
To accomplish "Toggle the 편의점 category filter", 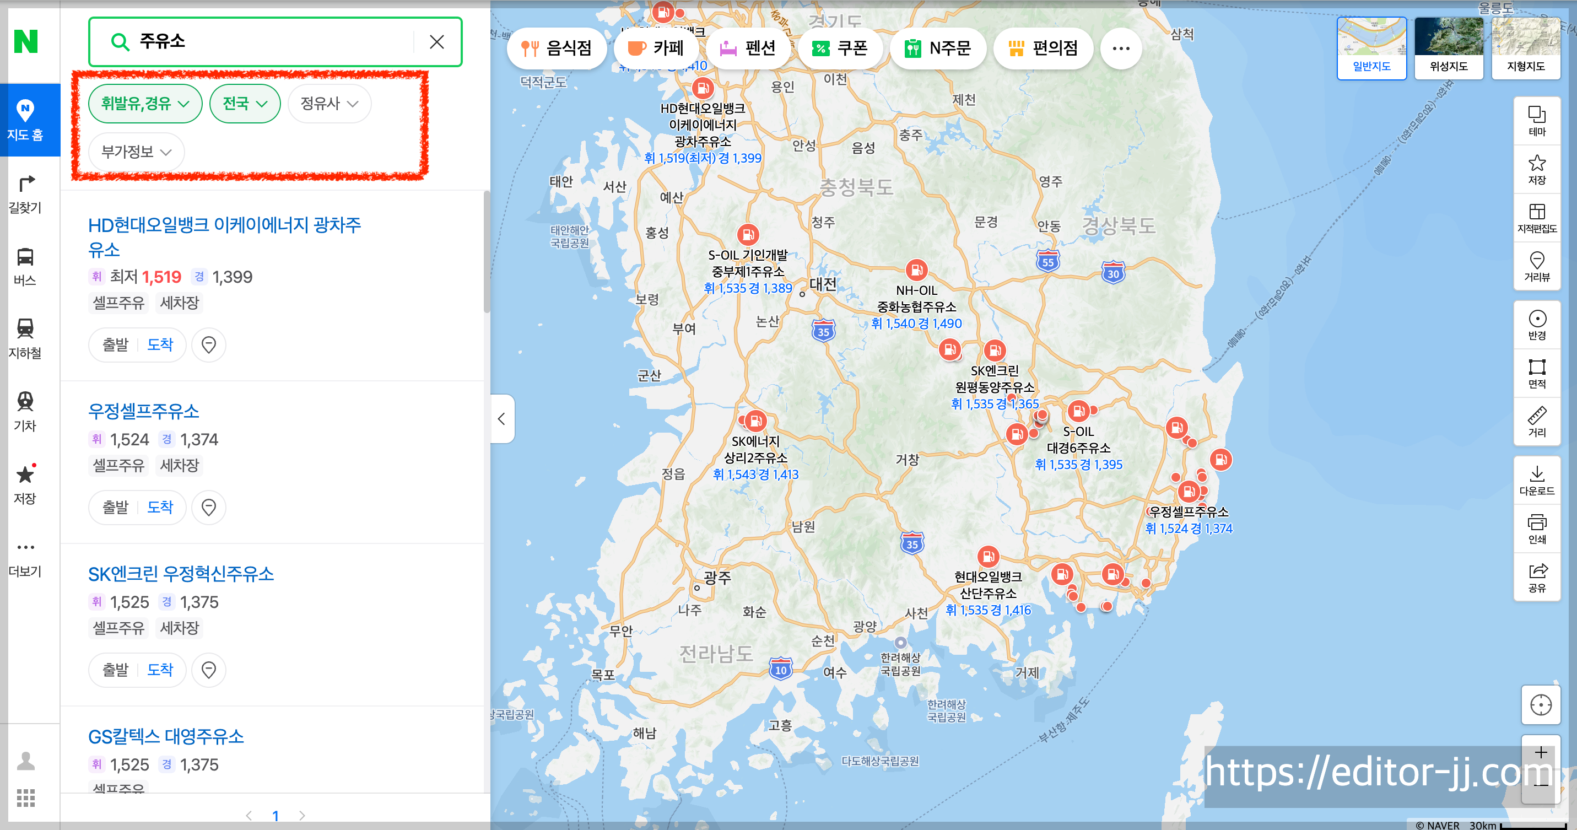I will [x=1043, y=48].
